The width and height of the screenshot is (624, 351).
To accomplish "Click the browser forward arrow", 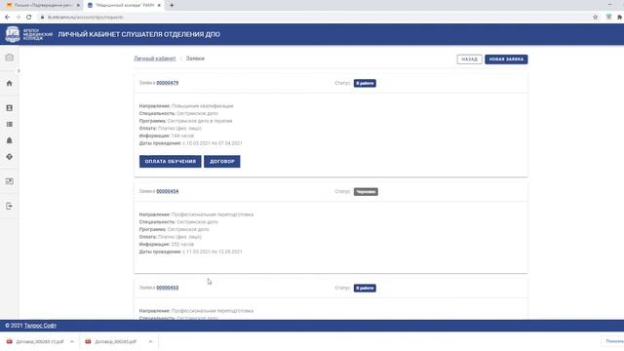I will pyautogui.click(x=18, y=18).
